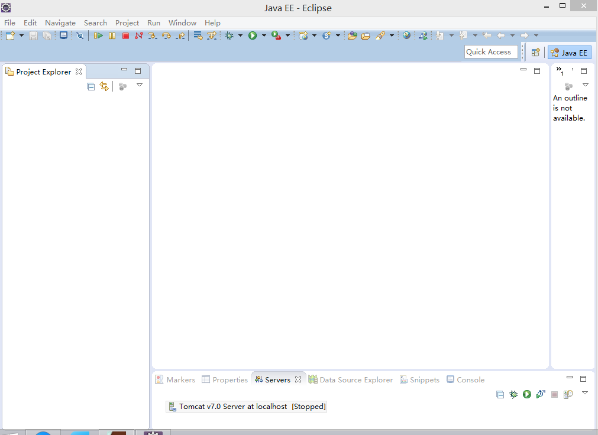The image size is (598, 435).
Task: Click the New Servlet icon
Action: [327, 35]
